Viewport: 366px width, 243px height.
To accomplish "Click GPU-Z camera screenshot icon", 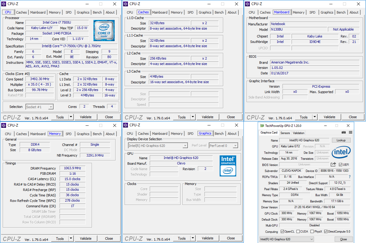I will pyautogui.click(x=344, y=132).
